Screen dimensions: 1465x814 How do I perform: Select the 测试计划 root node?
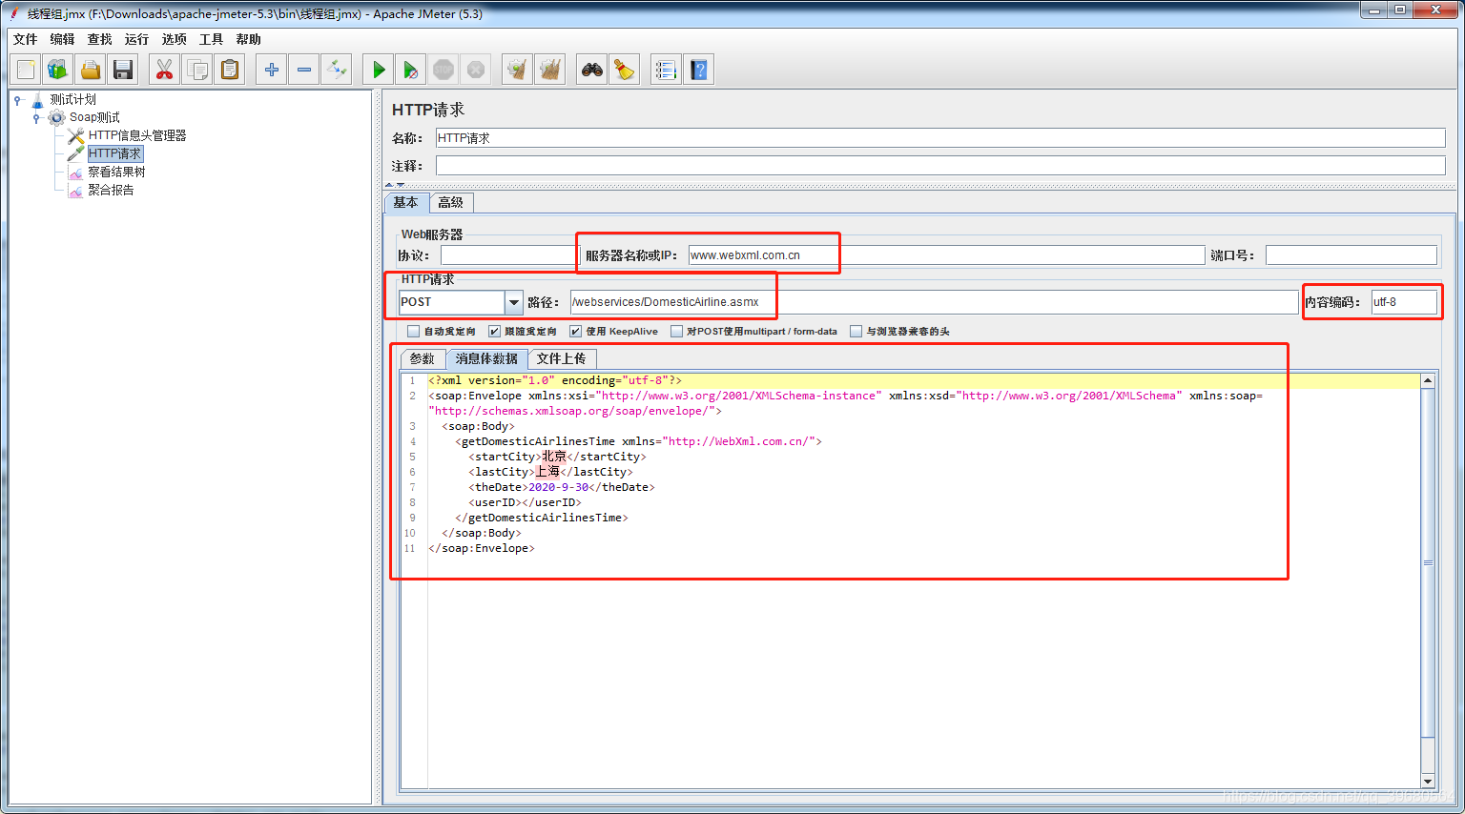pyautogui.click(x=72, y=99)
